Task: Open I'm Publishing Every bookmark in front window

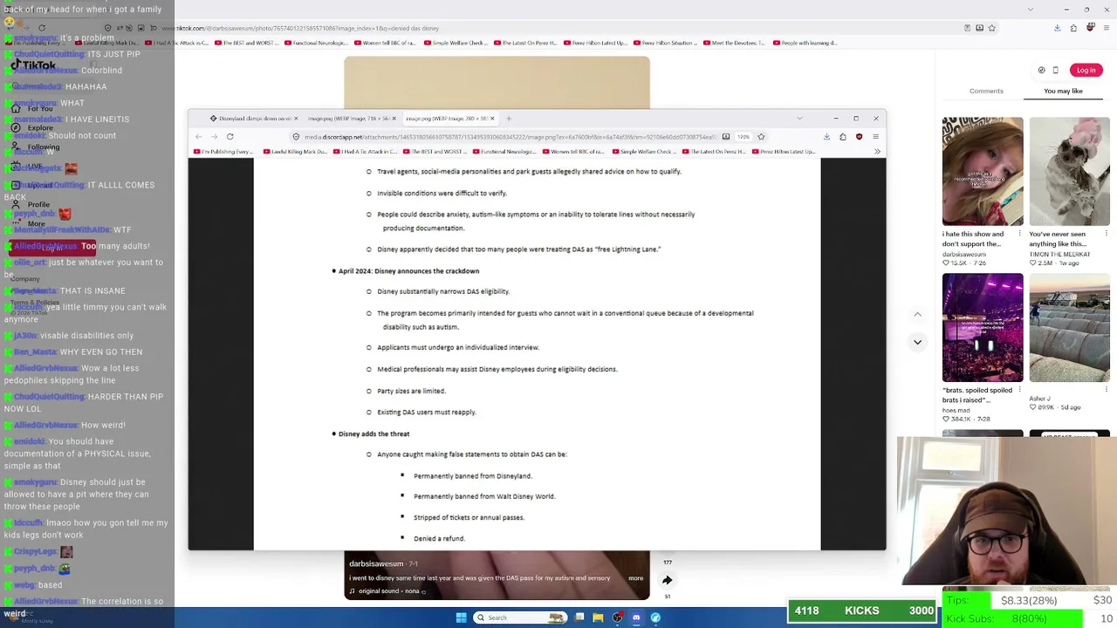Action: coord(223,152)
